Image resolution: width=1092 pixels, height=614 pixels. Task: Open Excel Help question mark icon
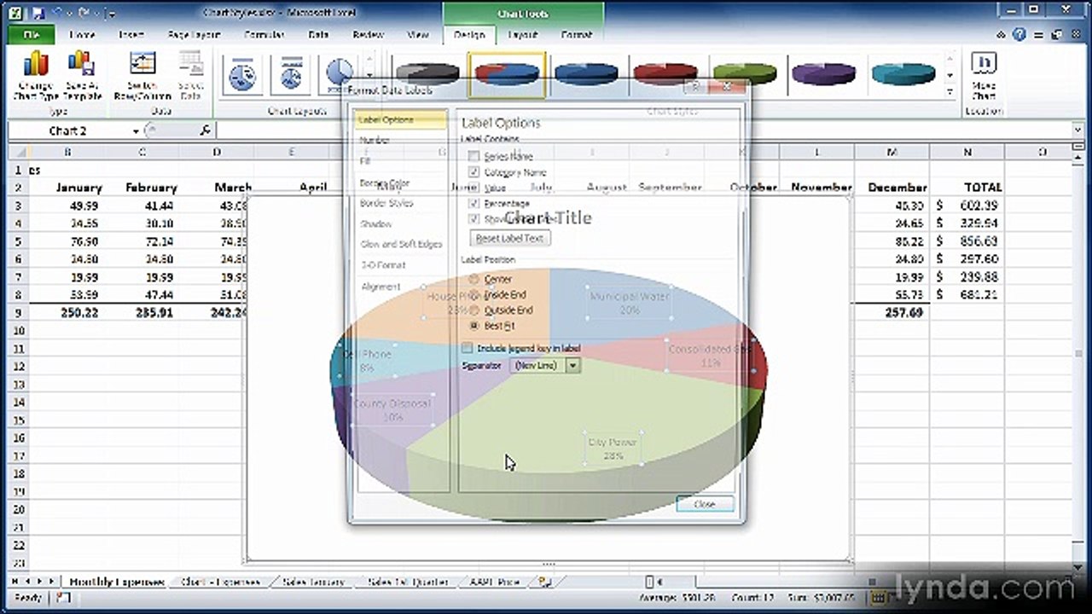(1019, 35)
